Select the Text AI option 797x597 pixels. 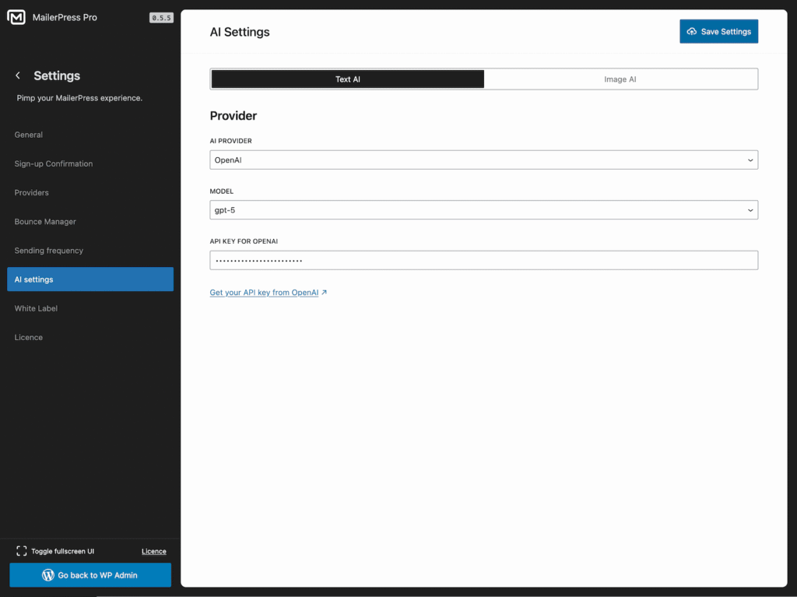(x=347, y=79)
